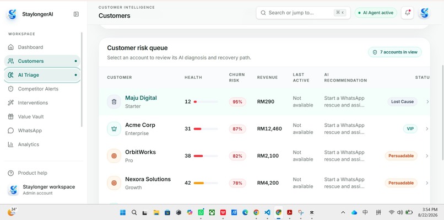This screenshot has width=444, height=220.
Task: Open notifications bell
Action: [x=408, y=13]
